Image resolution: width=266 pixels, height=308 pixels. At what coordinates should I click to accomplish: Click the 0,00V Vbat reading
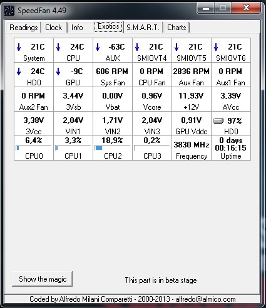(x=113, y=96)
